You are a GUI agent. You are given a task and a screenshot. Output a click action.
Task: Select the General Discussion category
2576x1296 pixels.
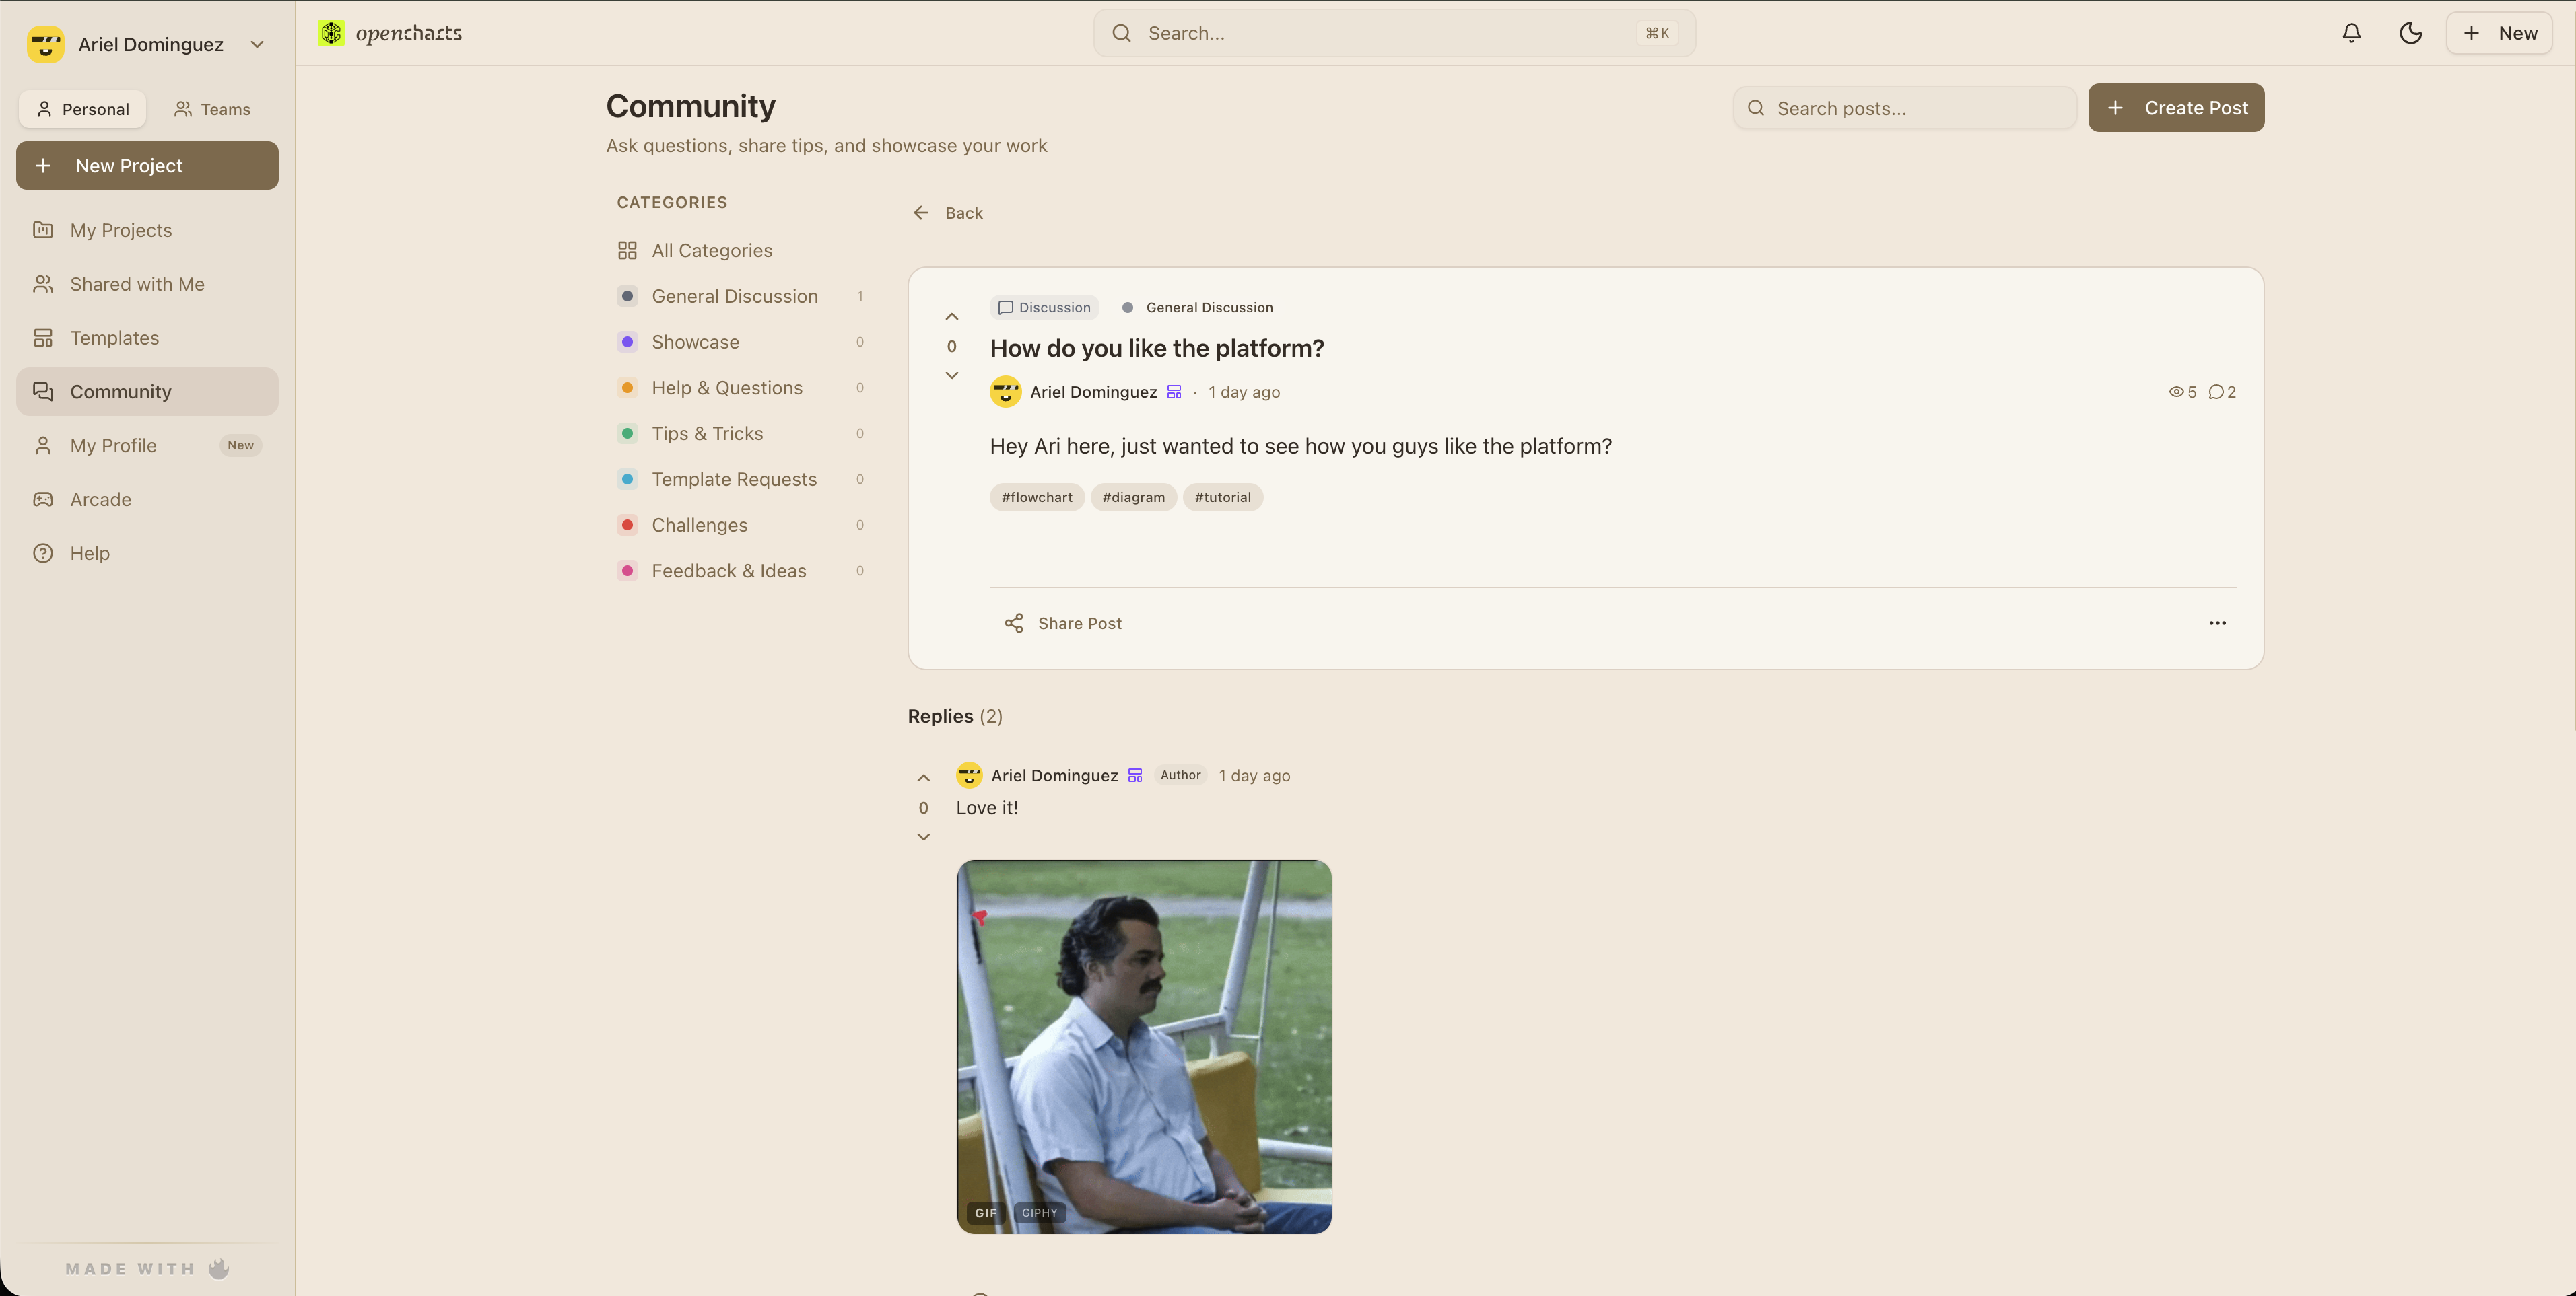pyautogui.click(x=735, y=296)
